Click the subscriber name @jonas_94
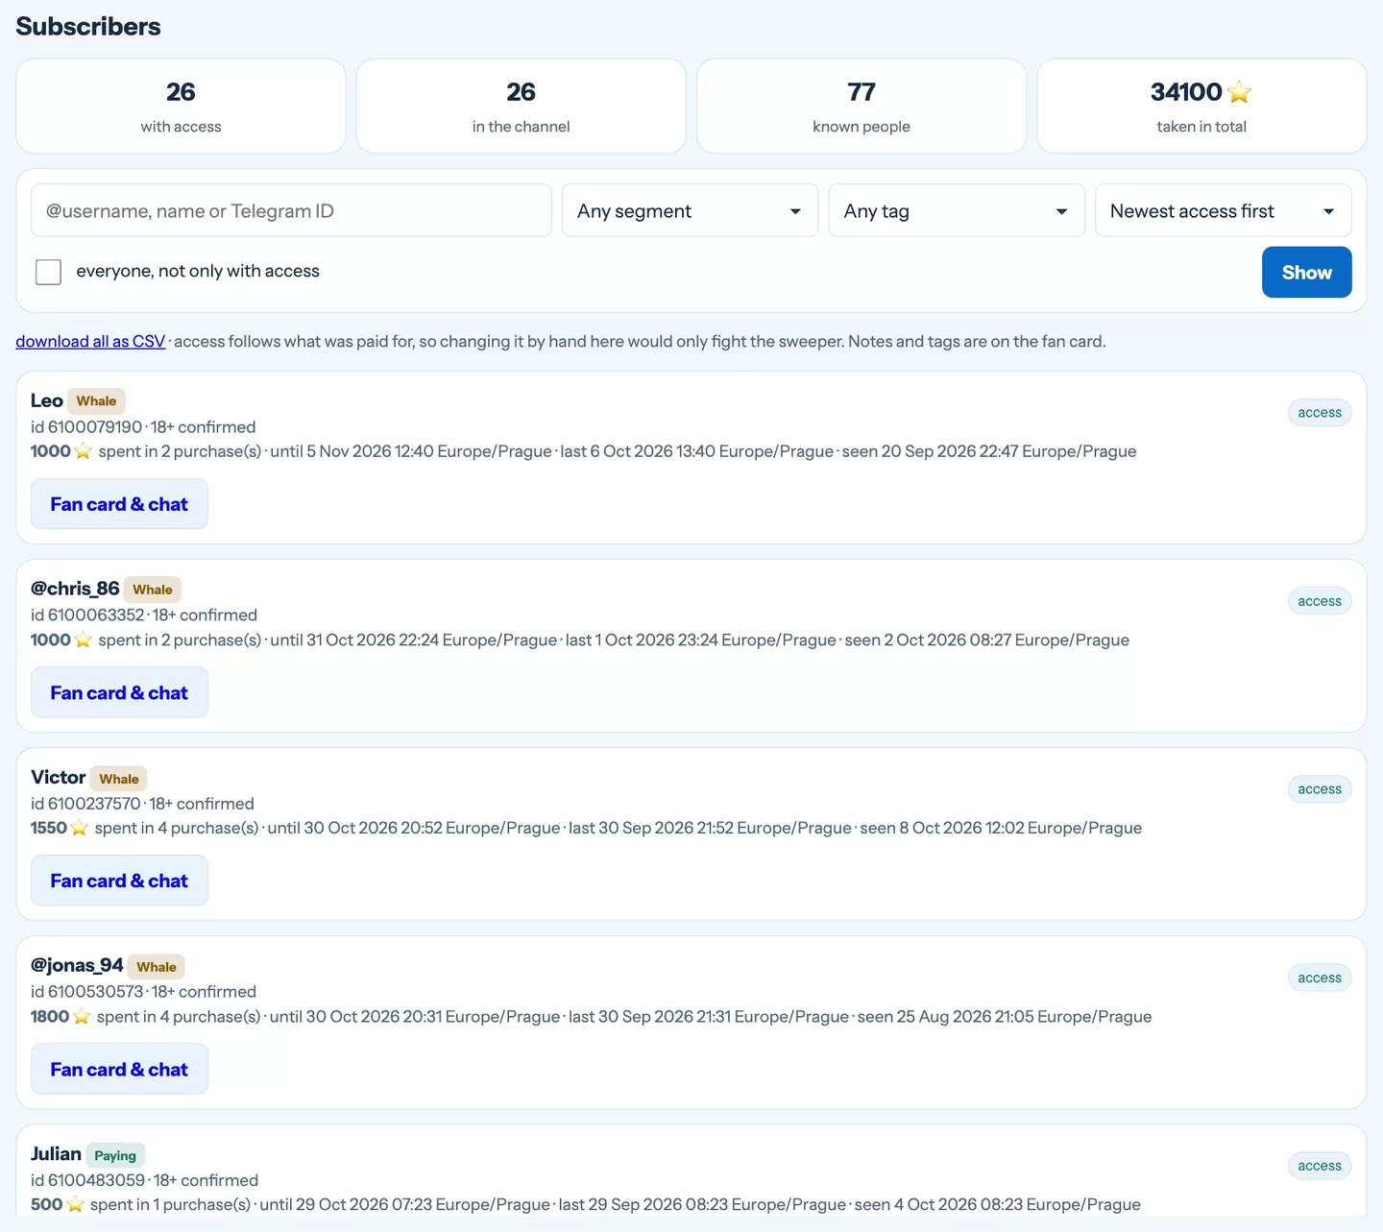Viewport: 1383px width, 1232px height. pos(77,965)
